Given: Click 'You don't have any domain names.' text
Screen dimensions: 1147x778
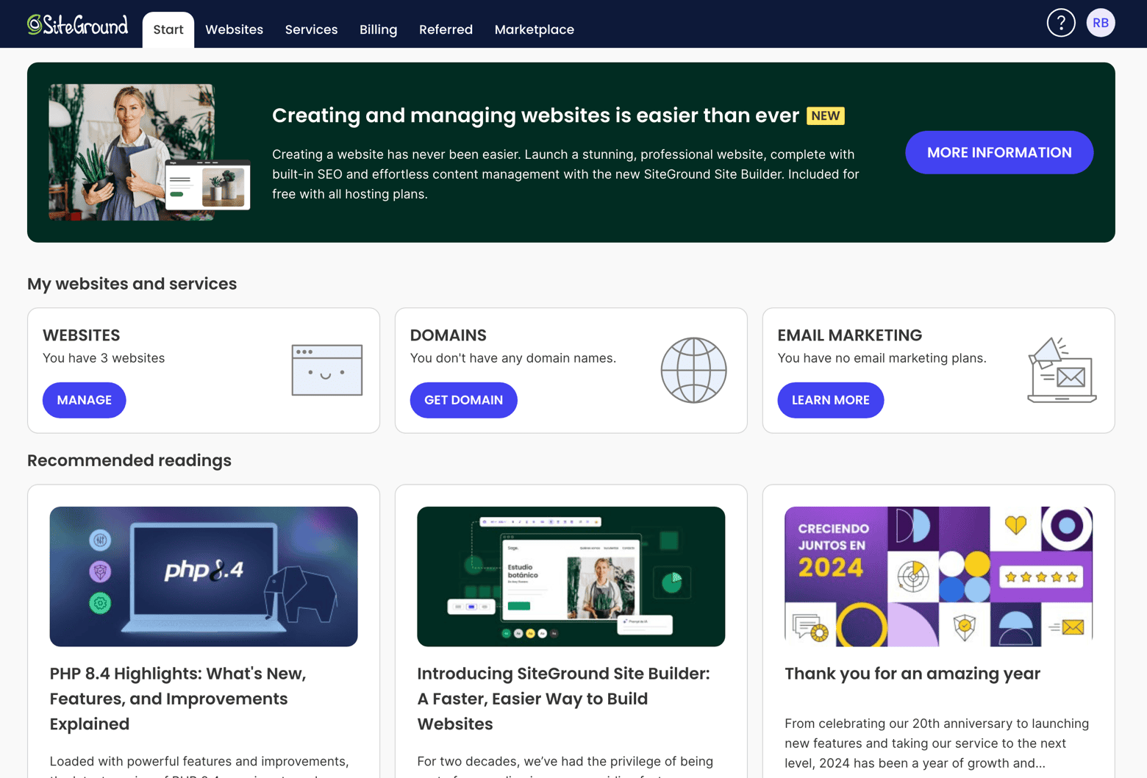Looking at the screenshot, I should (513, 358).
